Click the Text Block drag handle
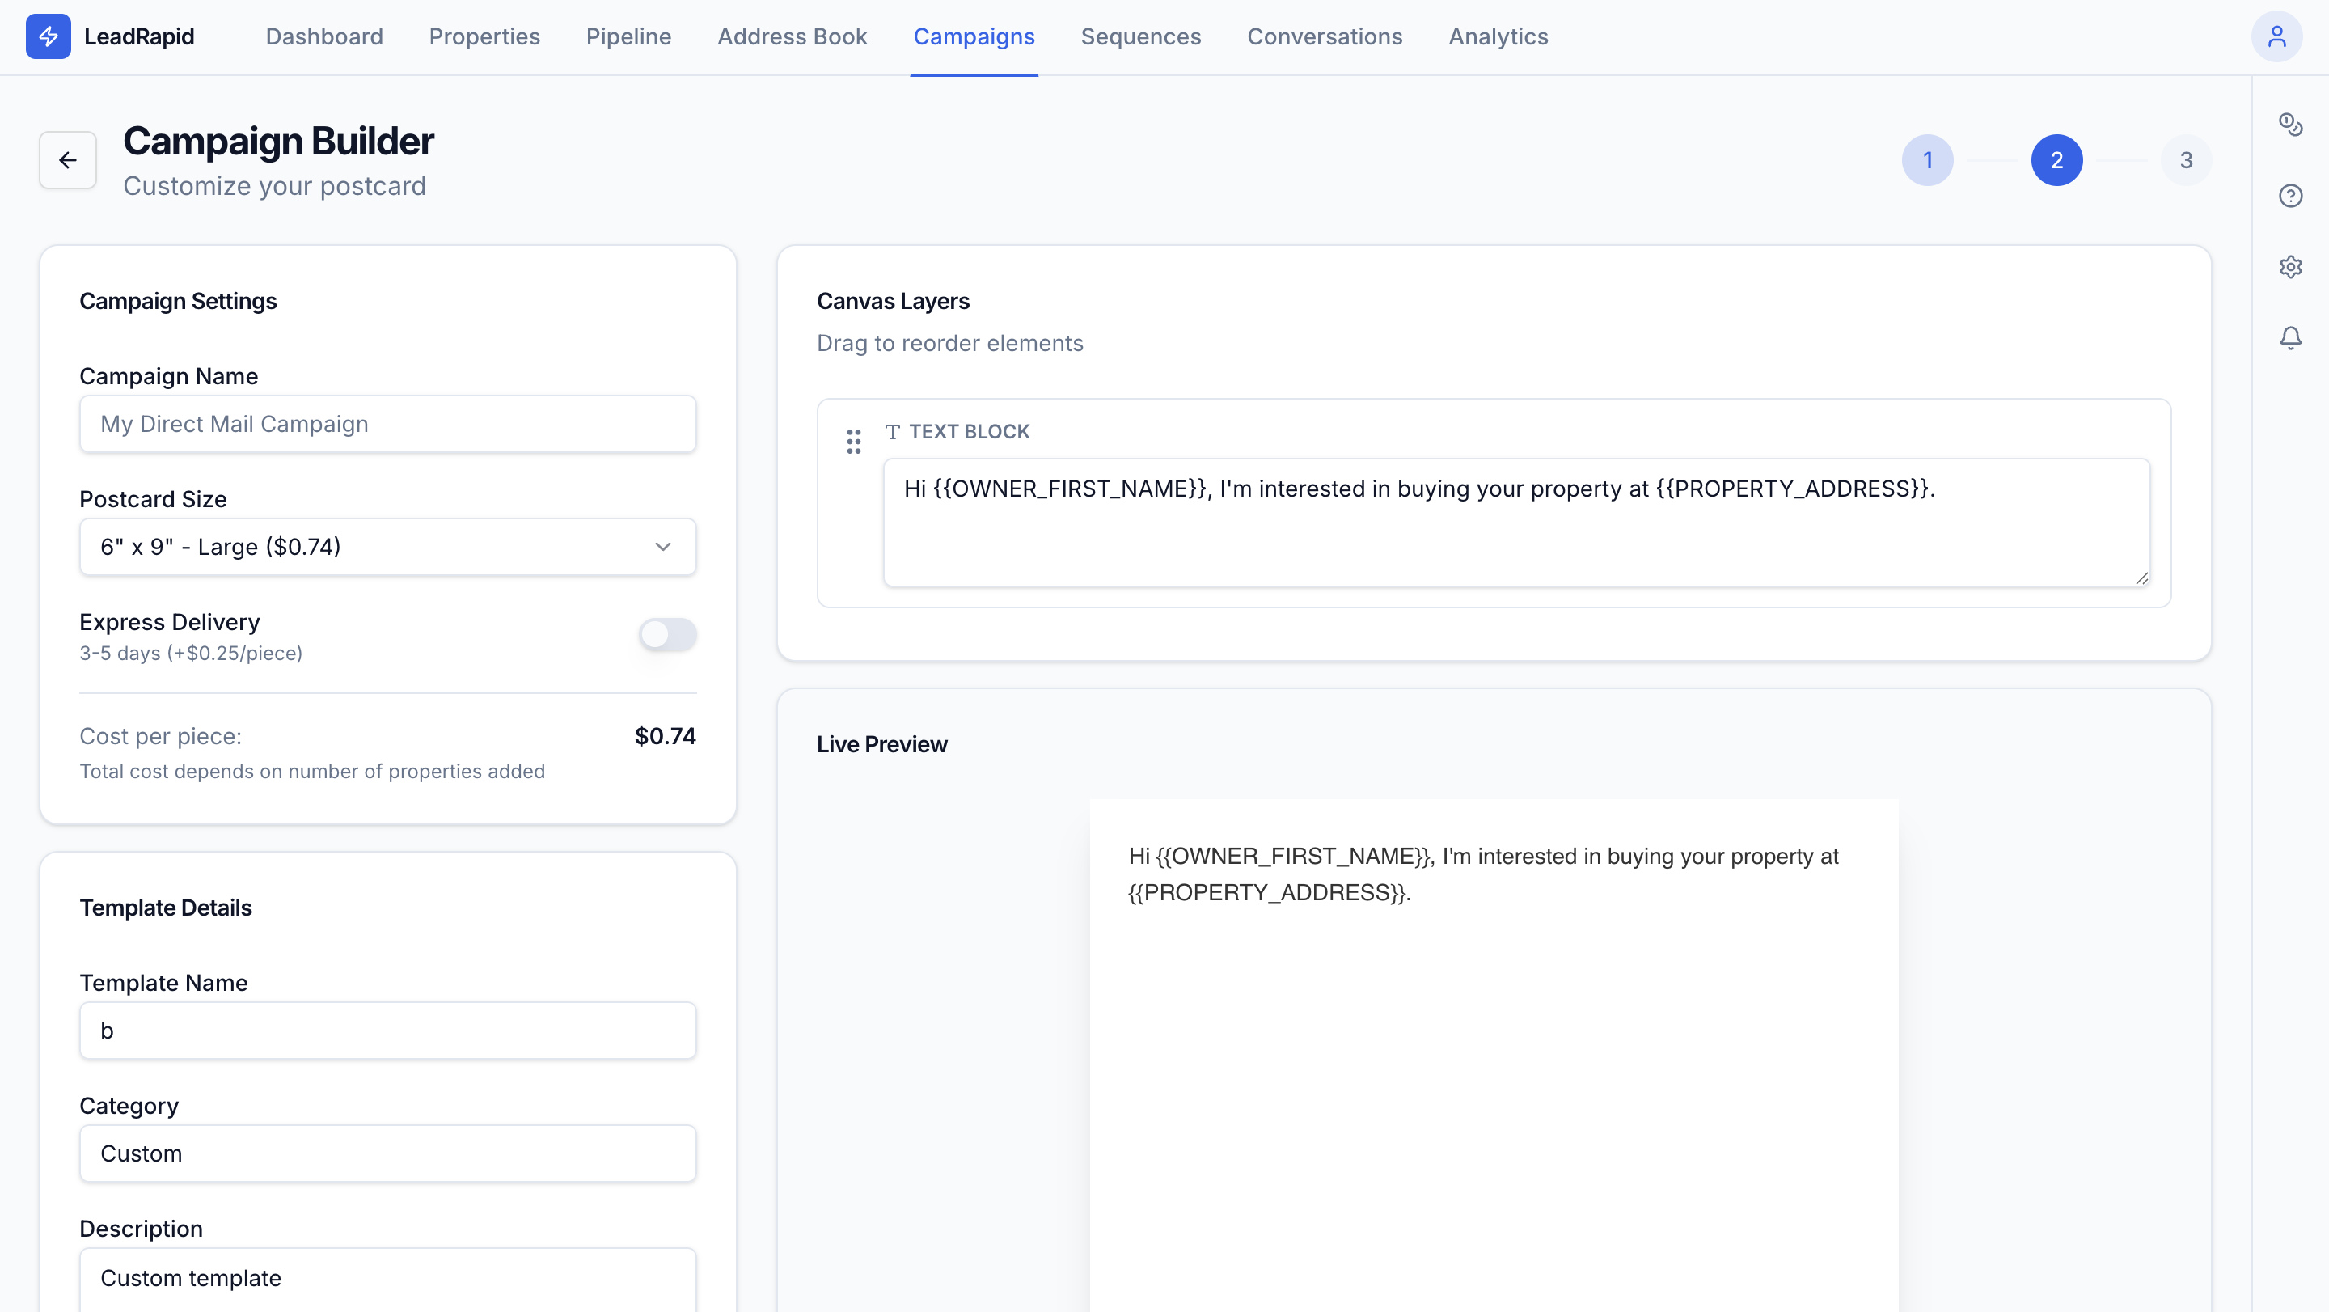 852,442
